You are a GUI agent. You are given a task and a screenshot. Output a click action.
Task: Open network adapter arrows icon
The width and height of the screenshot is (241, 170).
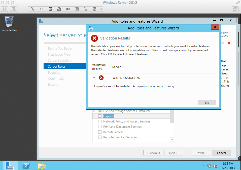tap(42, 9)
